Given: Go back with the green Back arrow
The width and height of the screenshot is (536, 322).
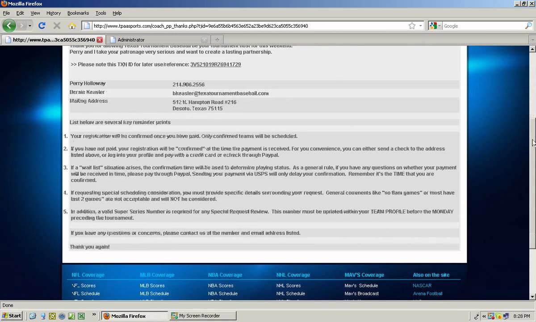Looking at the screenshot, I should [9, 26].
